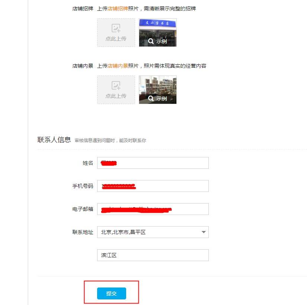Image resolution: width=307 pixels, height=305 pixels.
Task: Click the 联系人信息 section heading
Action: point(54,140)
